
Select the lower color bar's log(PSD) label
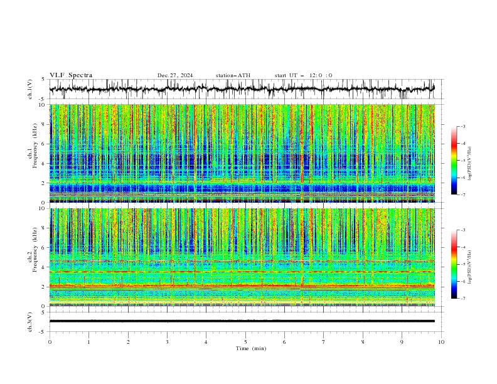point(470,267)
